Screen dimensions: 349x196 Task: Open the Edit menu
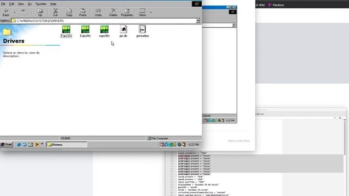tap(11, 4)
